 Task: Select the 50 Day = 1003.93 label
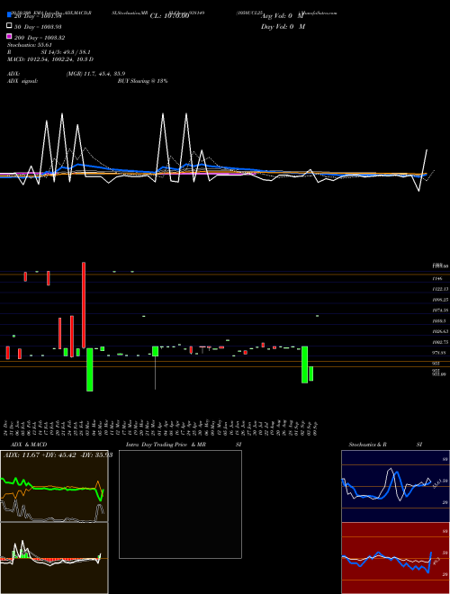(38, 26)
